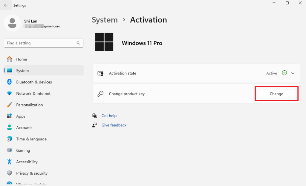This screenshot has width=306, height=186.
Task: Click the key icon beside Change product key
Action: (x=100, y=94)
